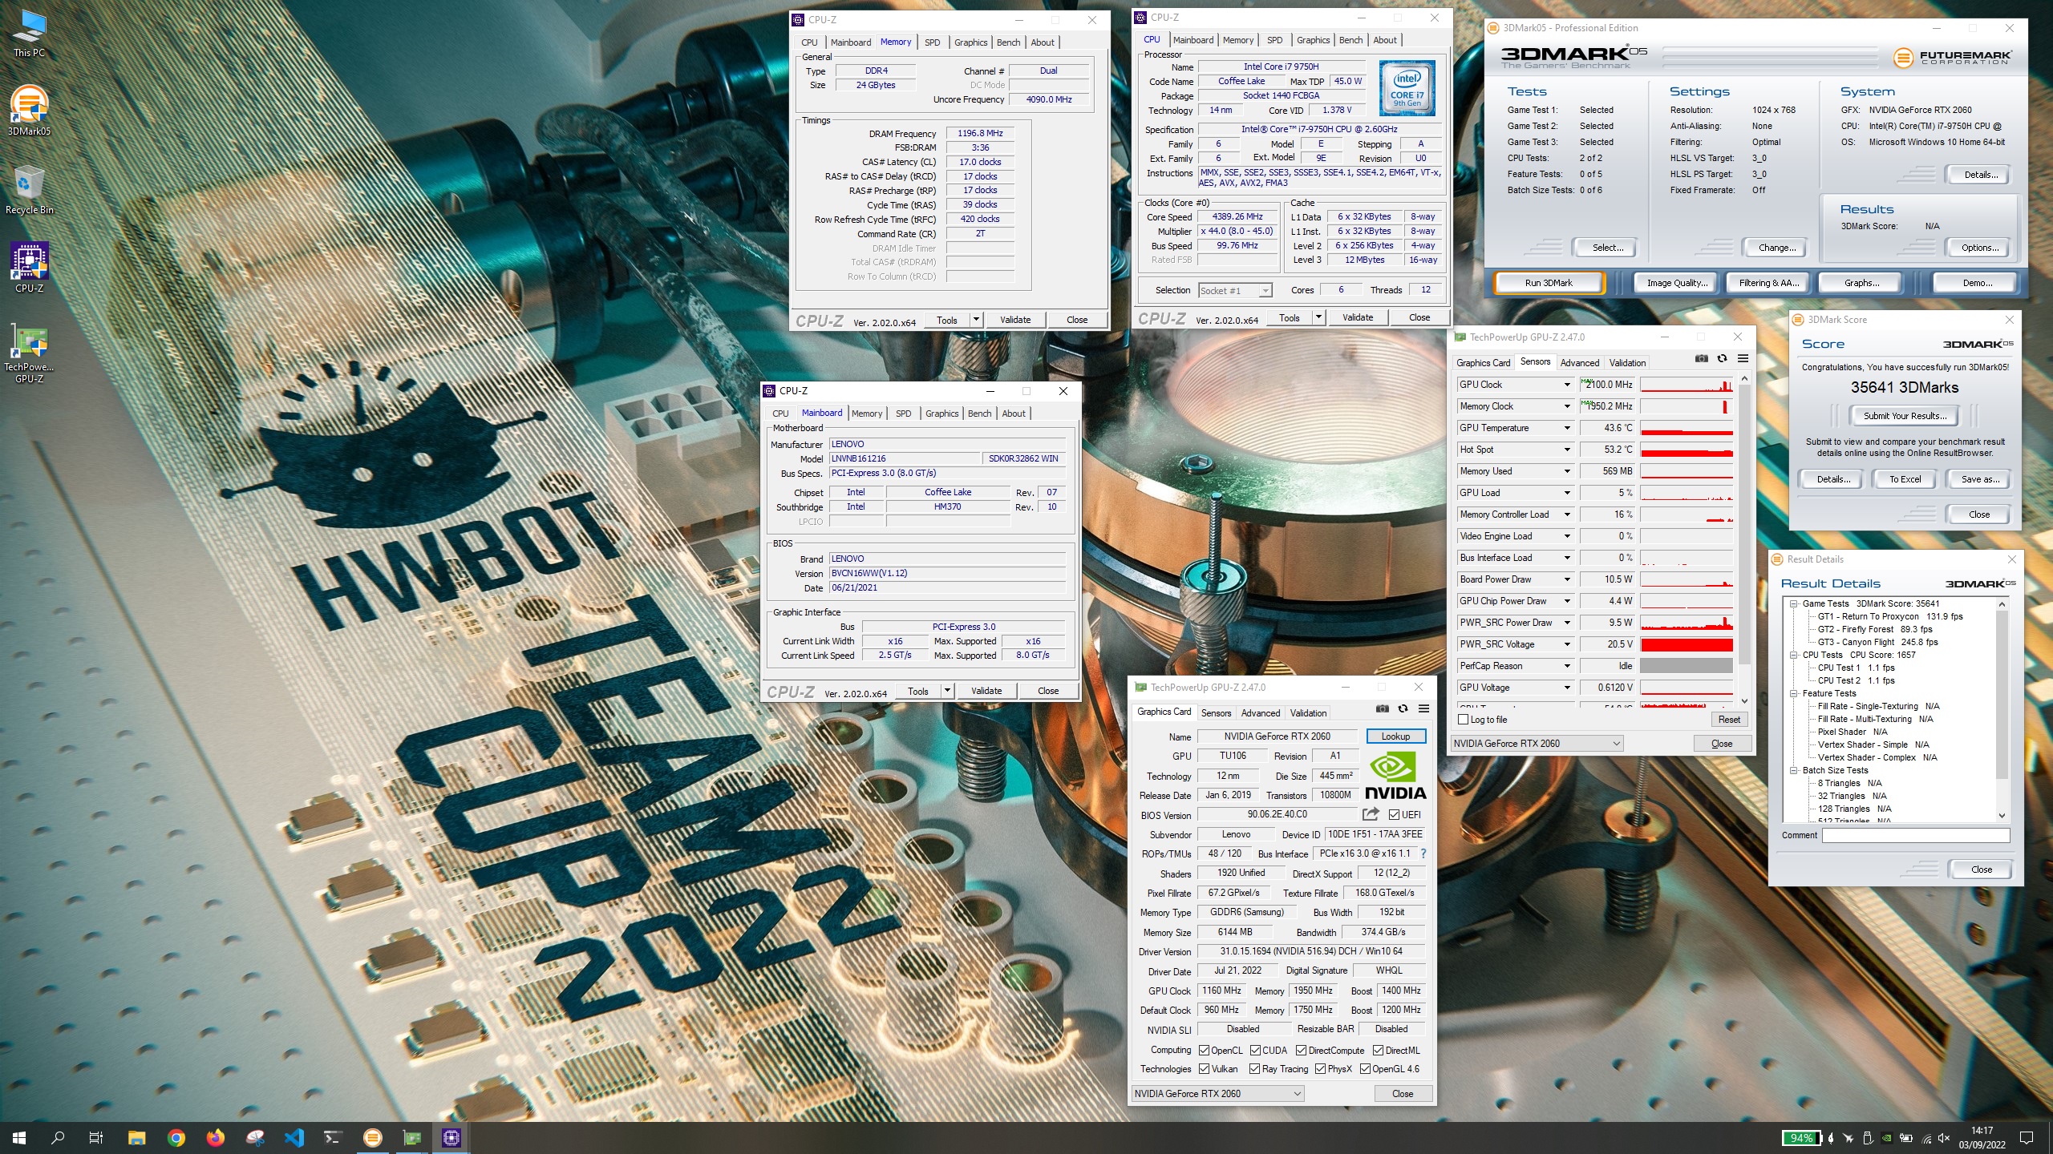2053x1154 pixels.
Task: Open hamburger menu in GPU-Z Sensors window
Action: [x=1743, y=358]
